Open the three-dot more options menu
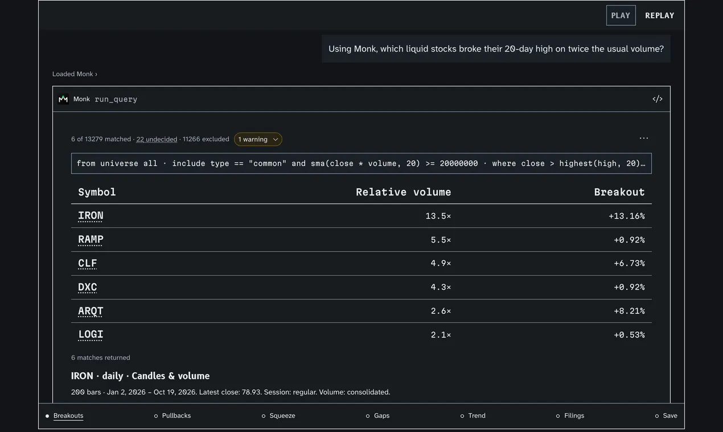This screenshot has width=723, height=432. pyautogui.click(x=644, y=138)
